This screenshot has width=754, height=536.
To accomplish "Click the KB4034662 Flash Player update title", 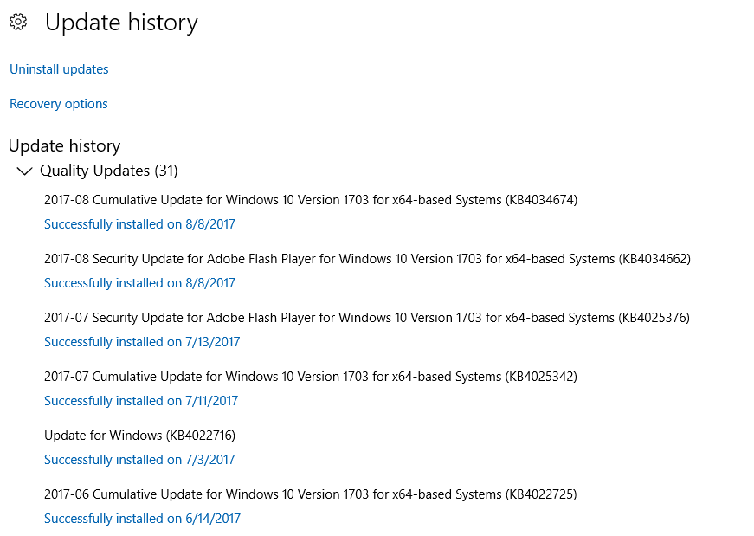I will pyautogui.click(x=367, y=259).
